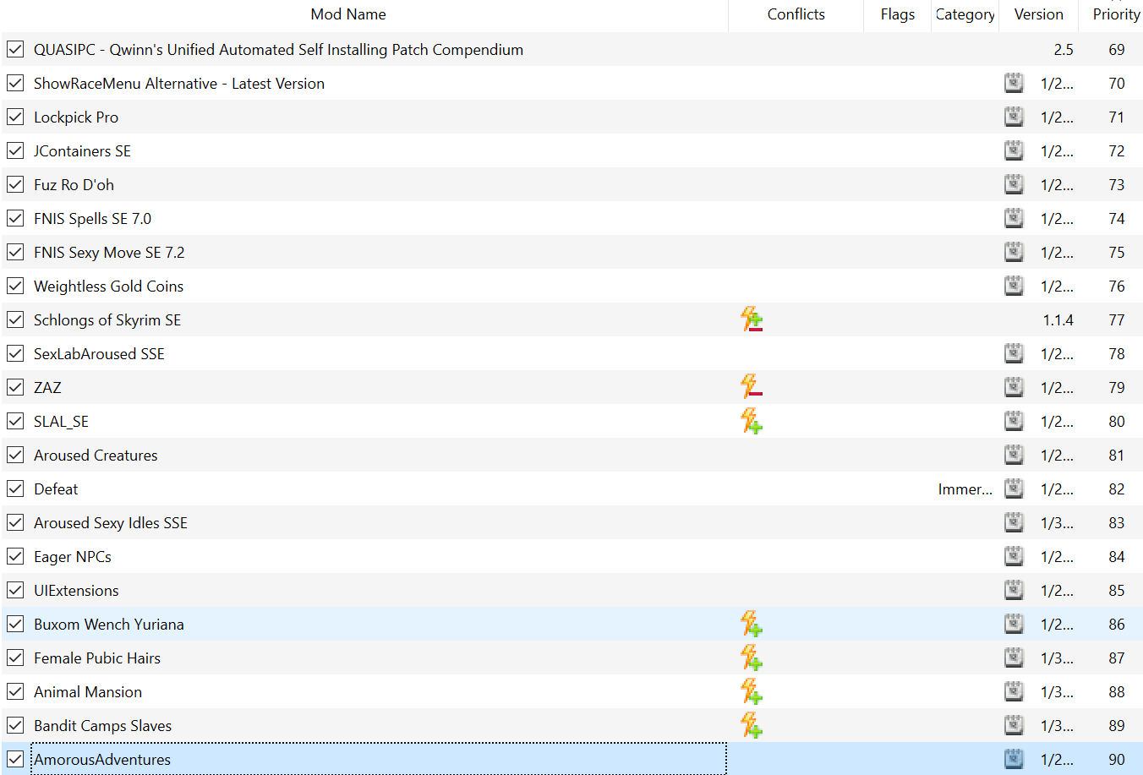Click the version date icon for SexLabAroused SSE

point(1014,353)
